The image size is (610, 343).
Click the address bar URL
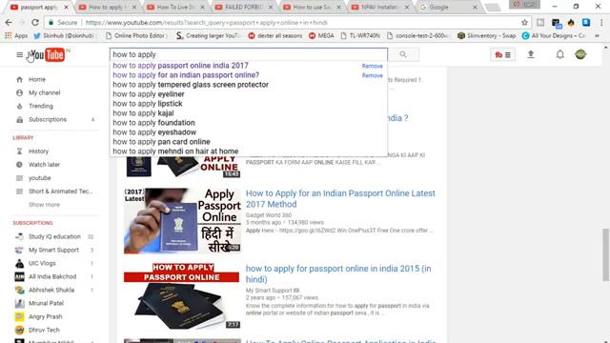pyautogui.click(x=206, y=23)
